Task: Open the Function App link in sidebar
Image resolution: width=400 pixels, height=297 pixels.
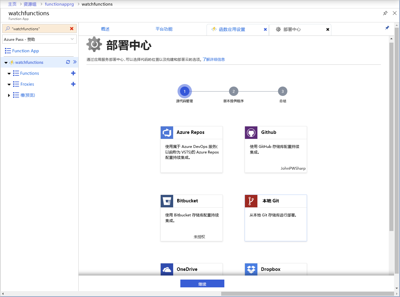Action: pos(26,51)
